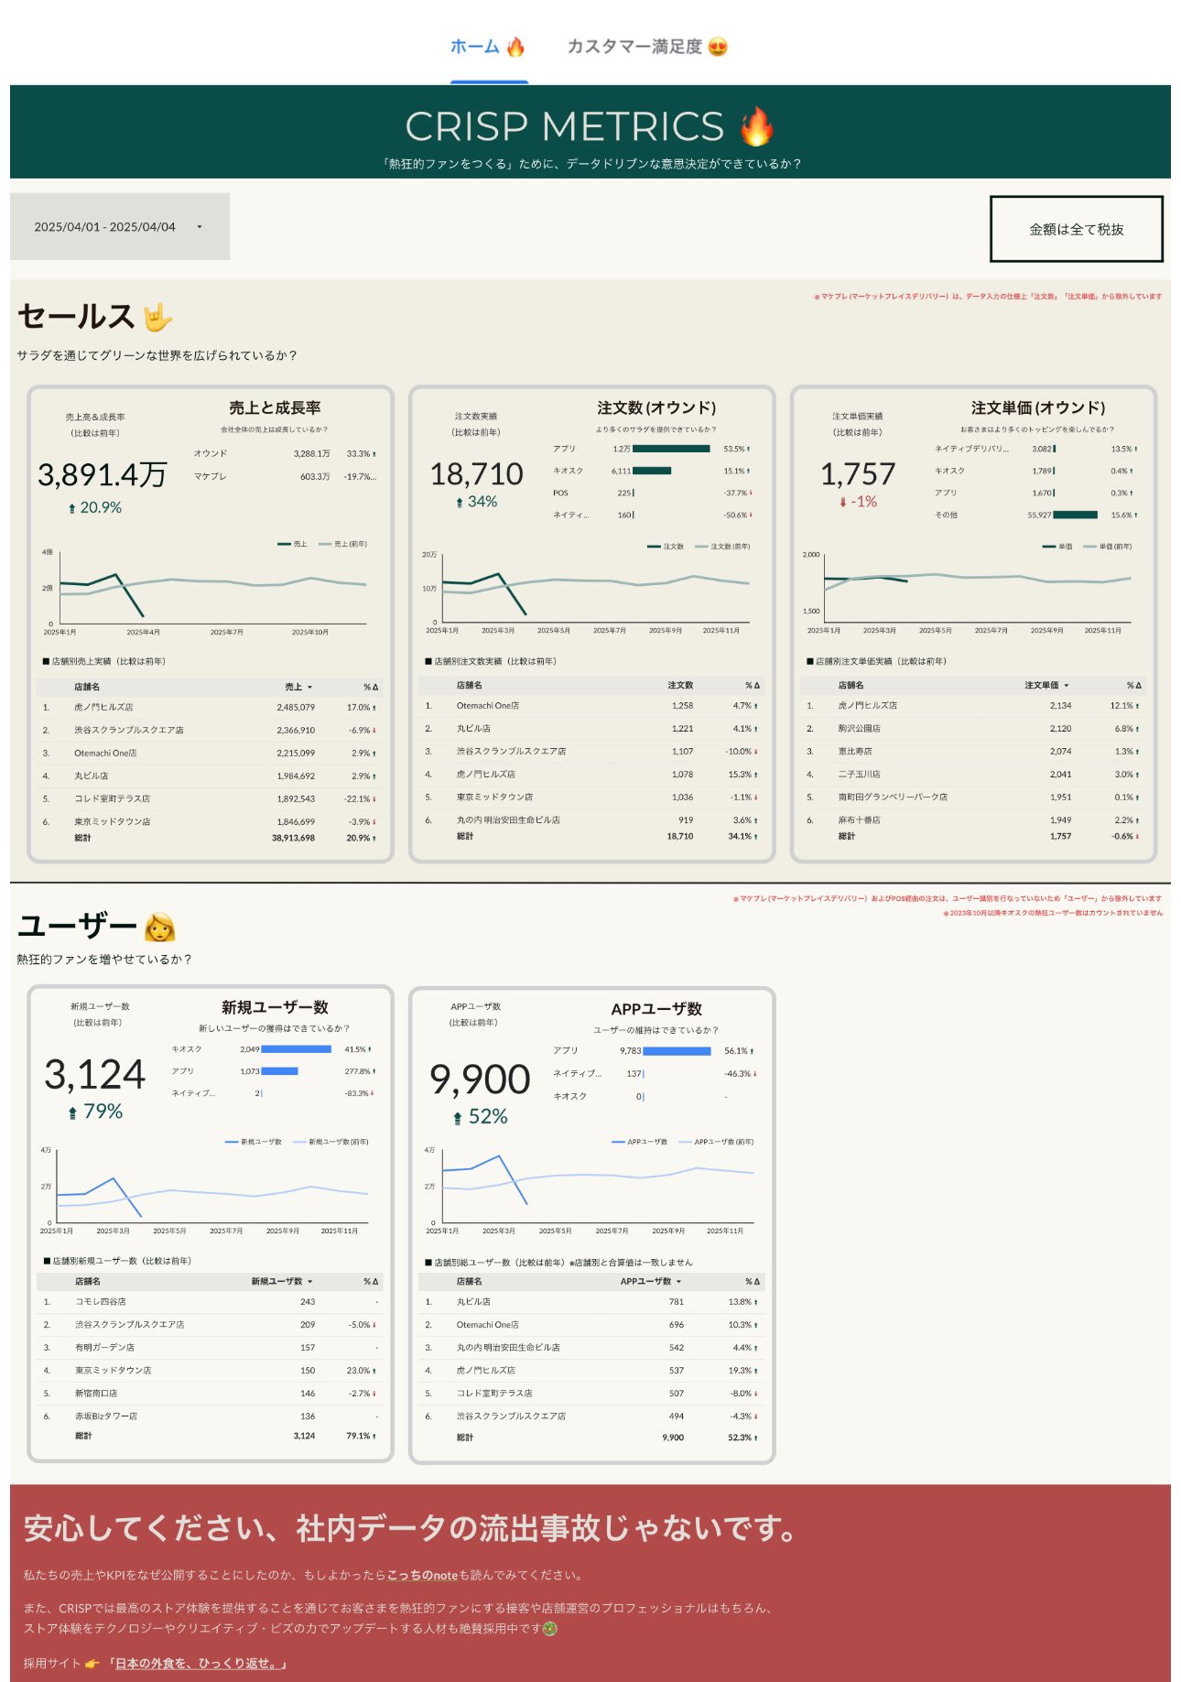Click the fire icon on ホーム tab
The image size is (1181, 1682).
pyautogui.click(x=515, y=47)
